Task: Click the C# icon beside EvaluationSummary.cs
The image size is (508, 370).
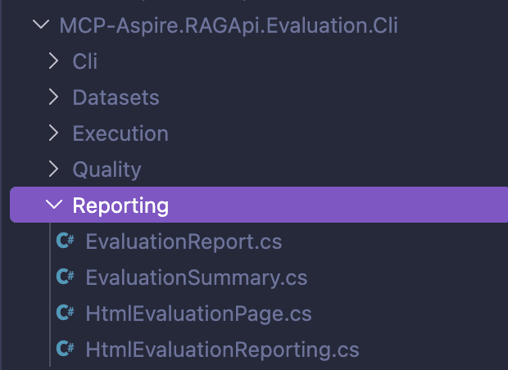Action: coord(65,277)
